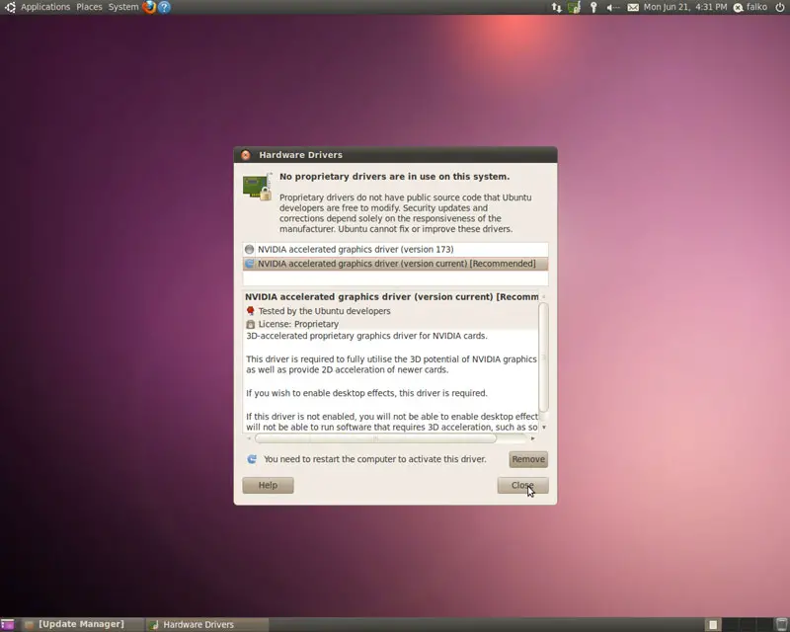Viewport: 790px width, 632px height.
Task: Click the Close button
Action: (x=522, y=485)
